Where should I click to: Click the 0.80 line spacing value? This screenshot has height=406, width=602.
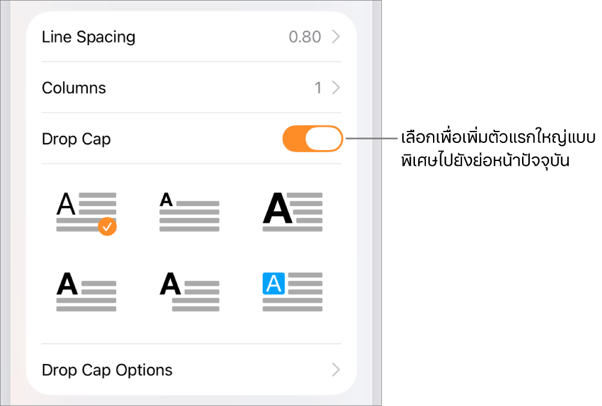click(305, 37)
